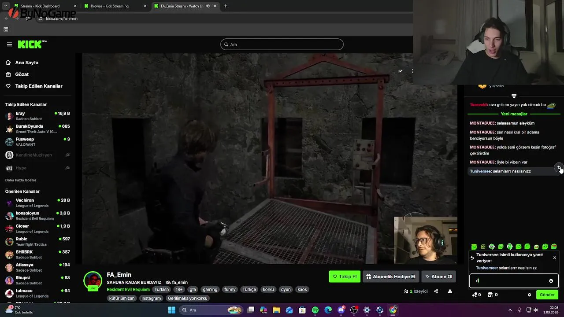This screenshot has height=317, width=564.
Task: Click the last heart-eyes quick emote
Action: pos(554,247)
